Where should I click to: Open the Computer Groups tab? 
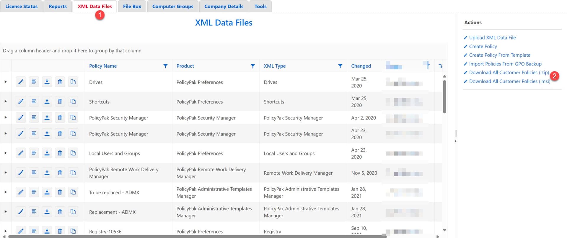173,6
